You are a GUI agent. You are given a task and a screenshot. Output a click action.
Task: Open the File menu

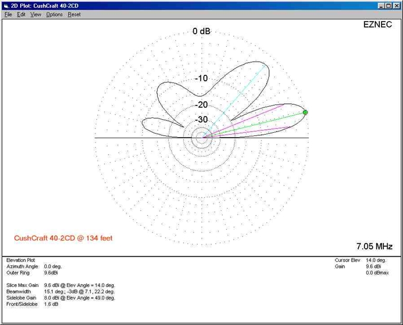click(x=8, y=15)
